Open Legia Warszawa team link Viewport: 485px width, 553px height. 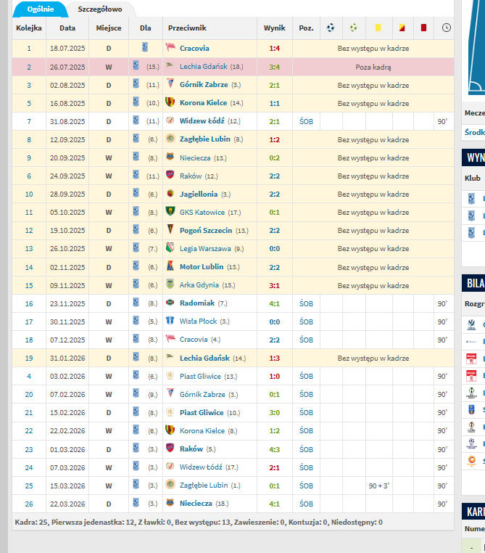205,249
